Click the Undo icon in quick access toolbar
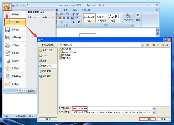The image size is (174, 125). coord(17,5)
